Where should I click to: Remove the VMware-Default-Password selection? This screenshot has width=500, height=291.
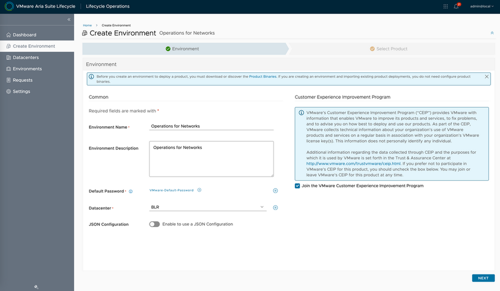click(x=199, y=190)
